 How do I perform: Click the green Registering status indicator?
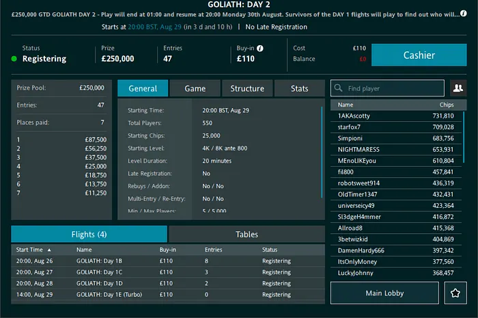coord(14,59)
